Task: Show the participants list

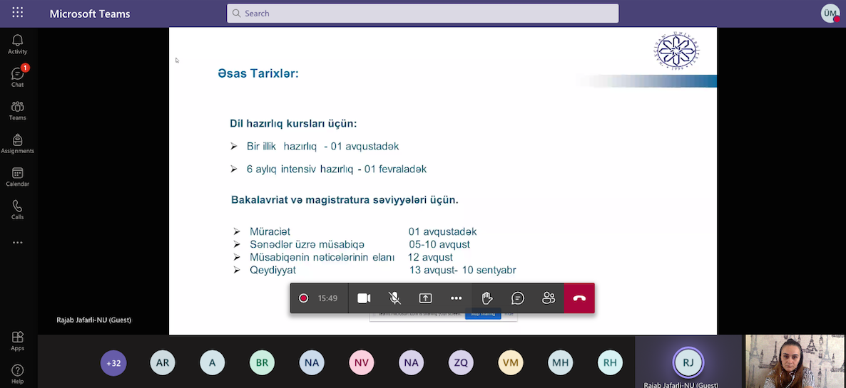Action: point(549,298)
